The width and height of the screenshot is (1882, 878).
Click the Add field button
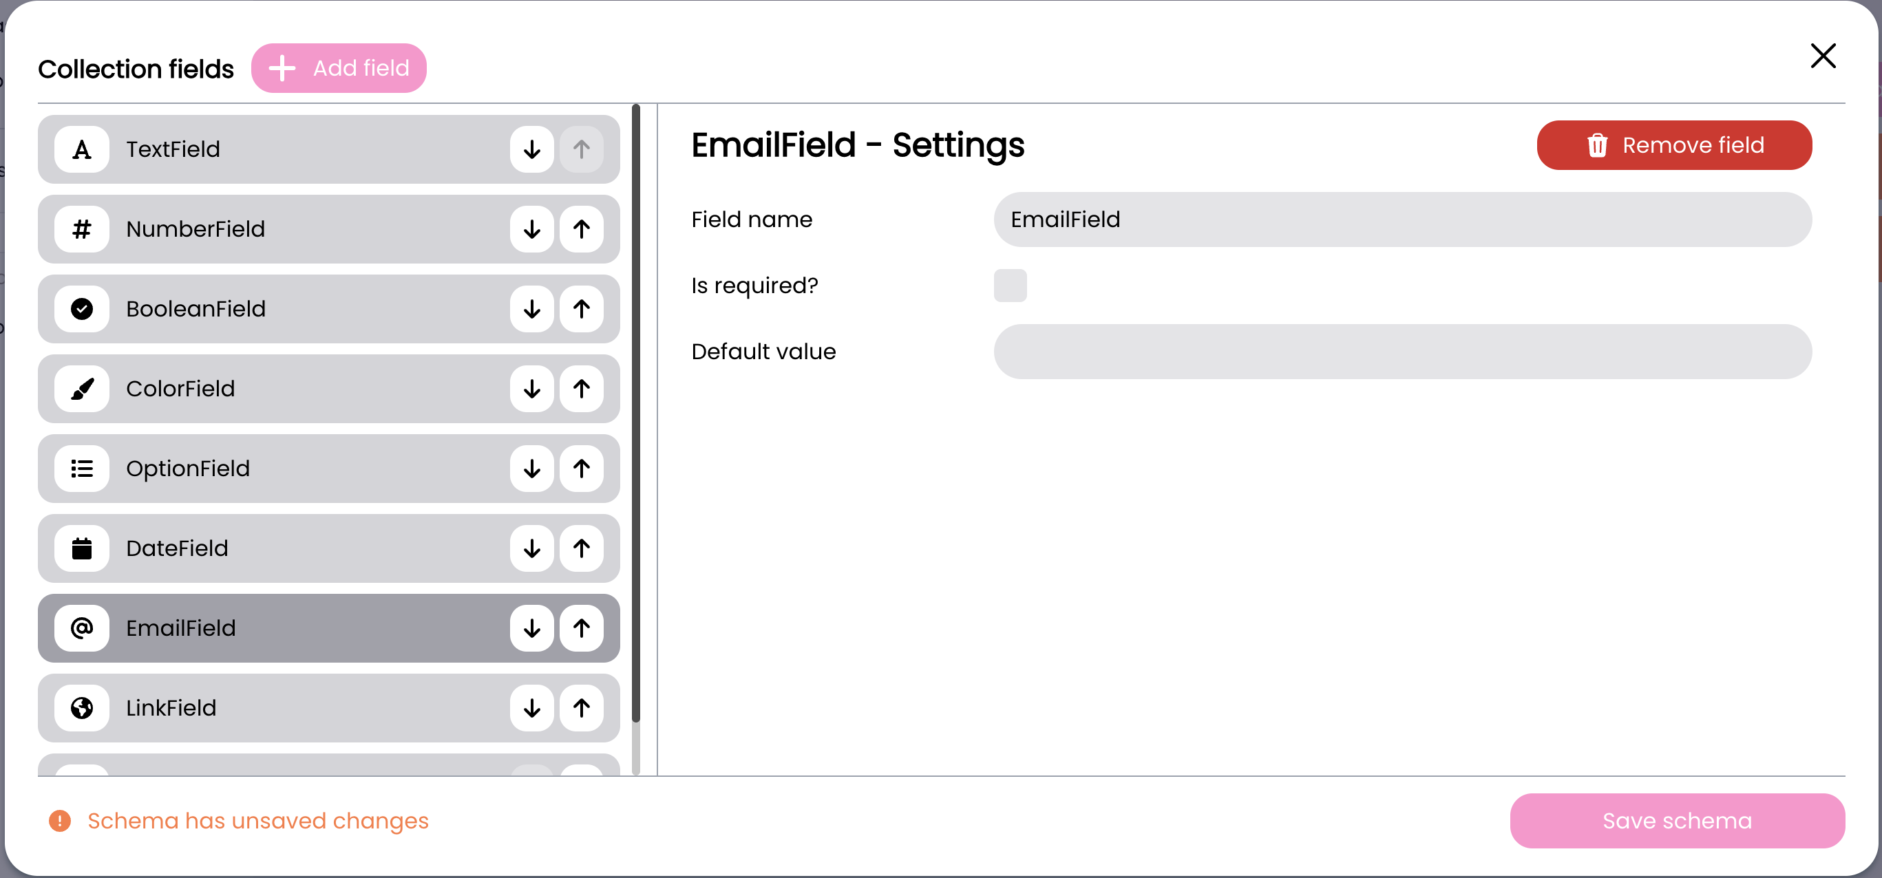tap(339, 68)
